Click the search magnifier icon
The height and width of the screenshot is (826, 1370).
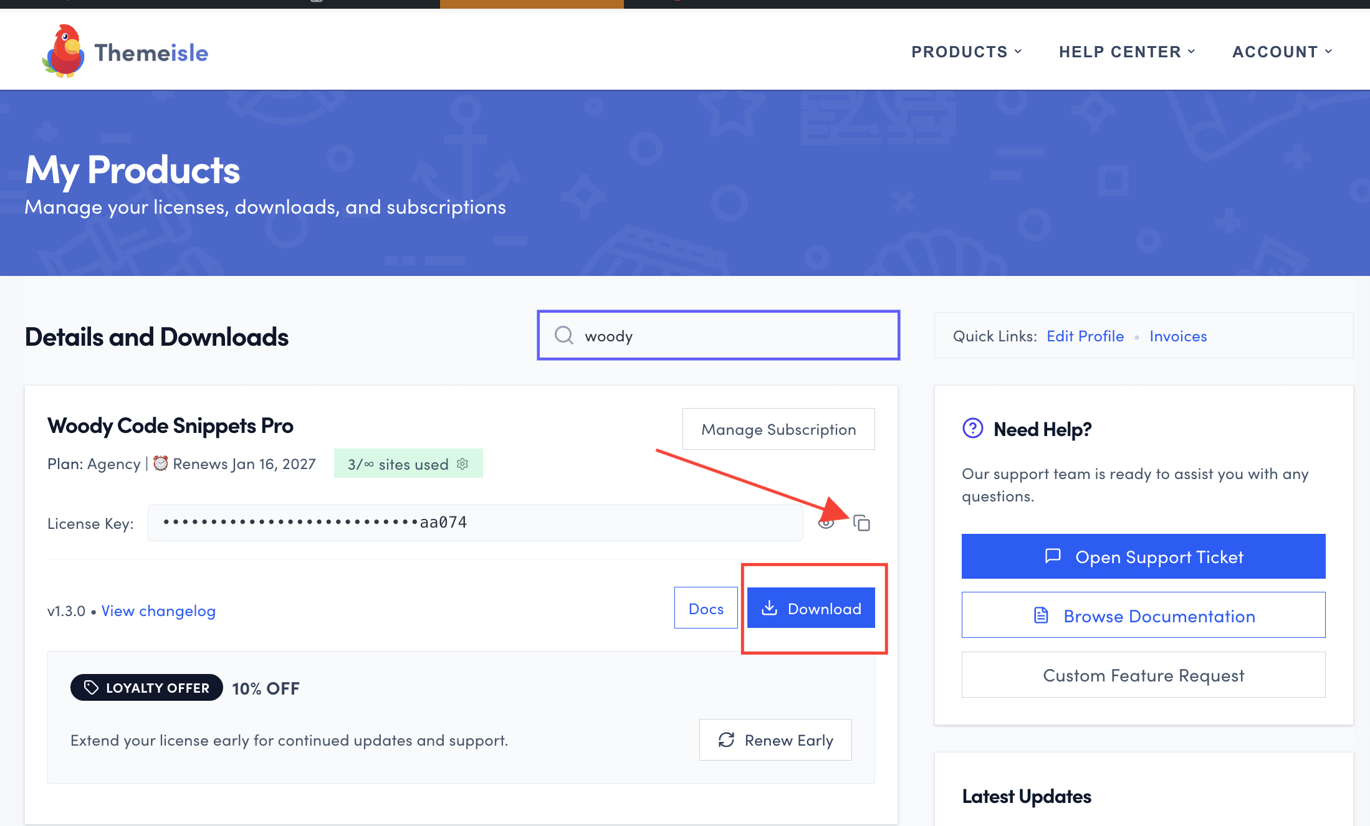coord(564,335)
